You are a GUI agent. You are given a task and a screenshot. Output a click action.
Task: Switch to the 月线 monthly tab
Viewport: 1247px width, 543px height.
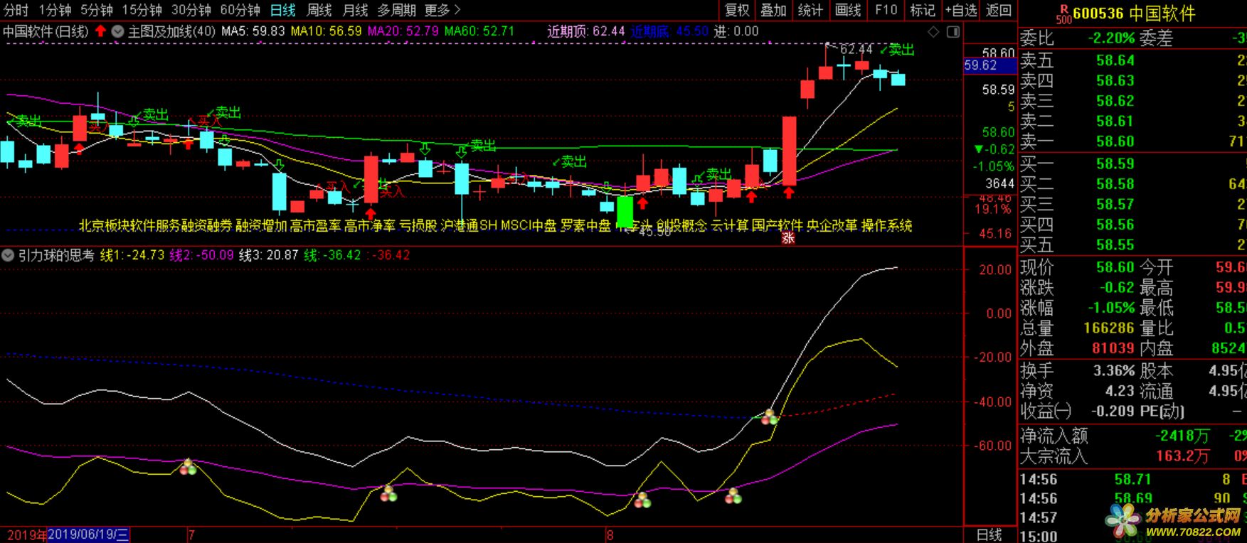pos(355,10)
